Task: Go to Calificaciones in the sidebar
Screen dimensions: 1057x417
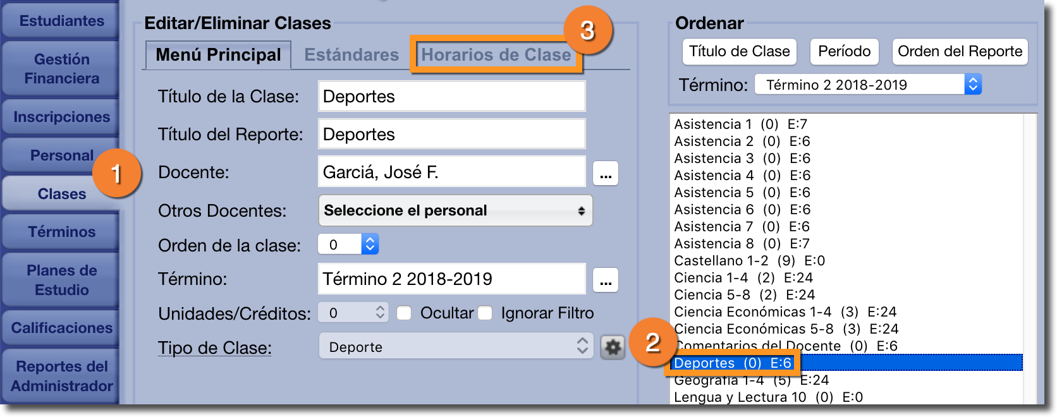Action: tap(61, 328)
